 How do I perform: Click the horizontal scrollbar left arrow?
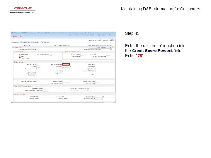(x=11, y=102)
